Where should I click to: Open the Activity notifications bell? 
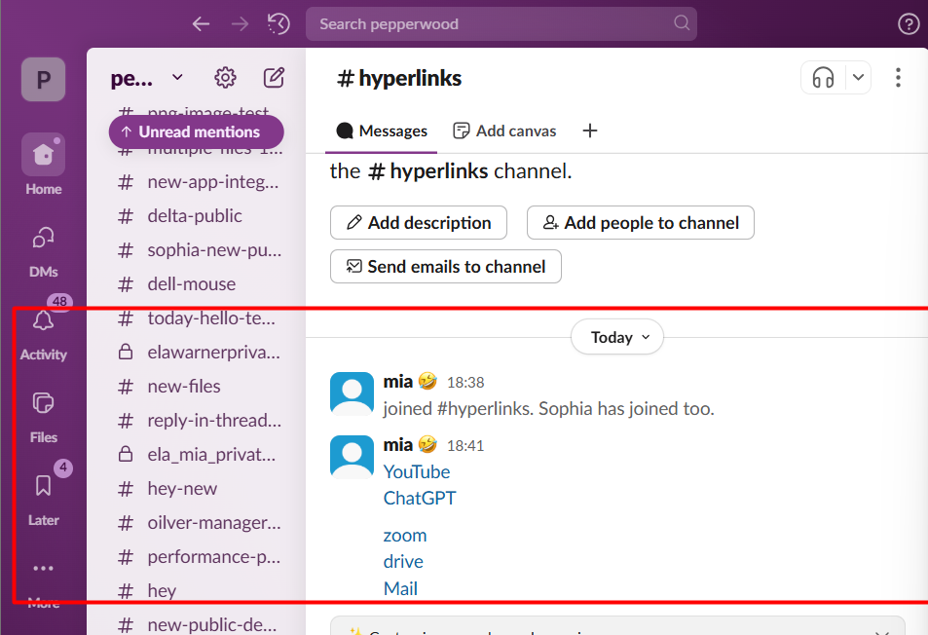coord(43,322)
